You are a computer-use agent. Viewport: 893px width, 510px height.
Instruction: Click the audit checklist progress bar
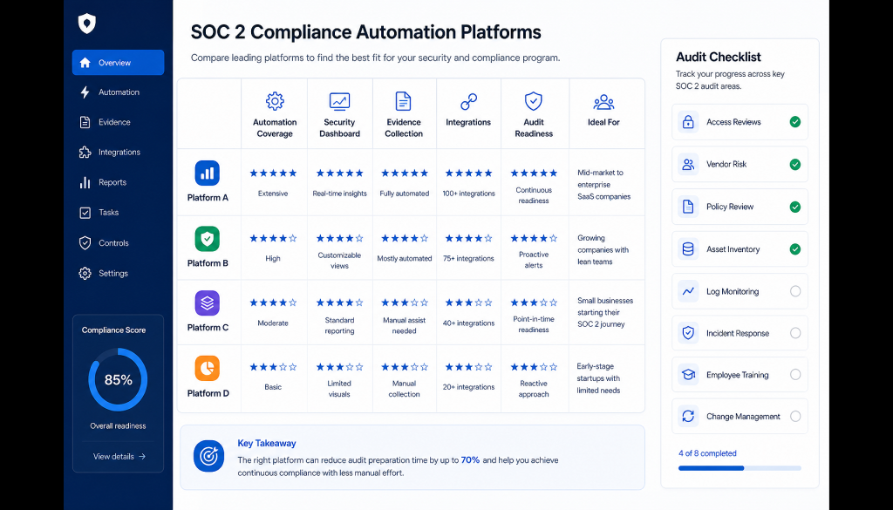tap(740, 468)
